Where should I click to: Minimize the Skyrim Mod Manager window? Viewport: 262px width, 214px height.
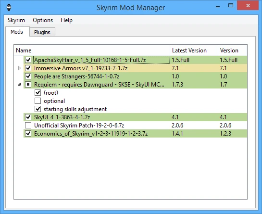click(218, 7)
